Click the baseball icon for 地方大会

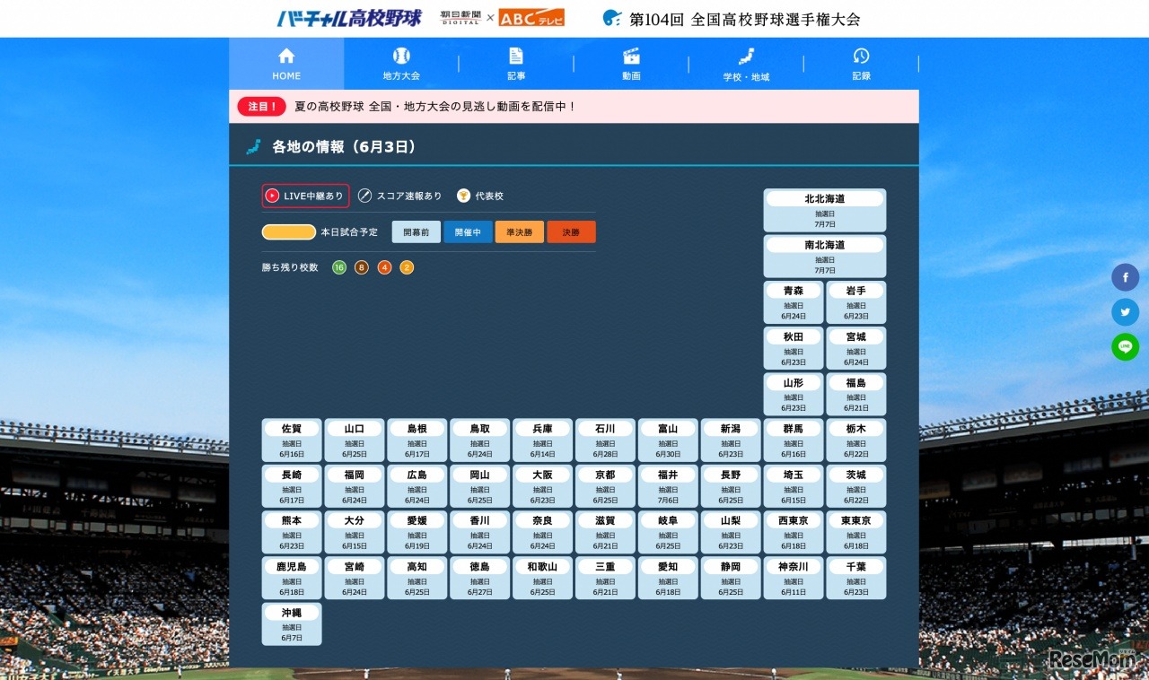coord(401,56)
